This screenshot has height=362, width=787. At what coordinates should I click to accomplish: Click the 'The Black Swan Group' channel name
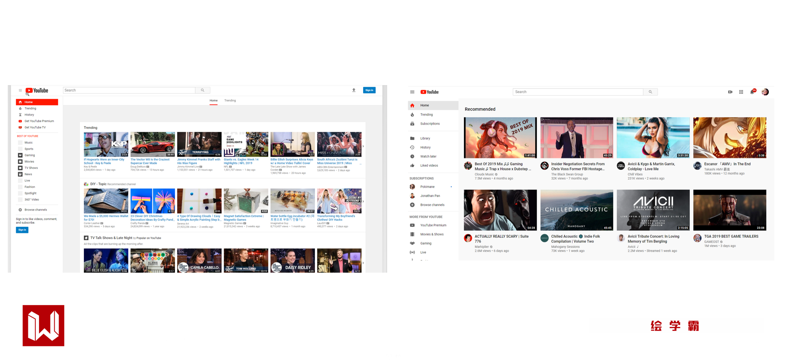(567, 175)
